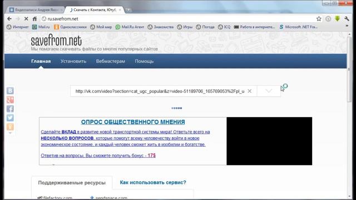Open the Одноклассники bookmark
This screenshot has height=200, width=356.
point(71,27)
